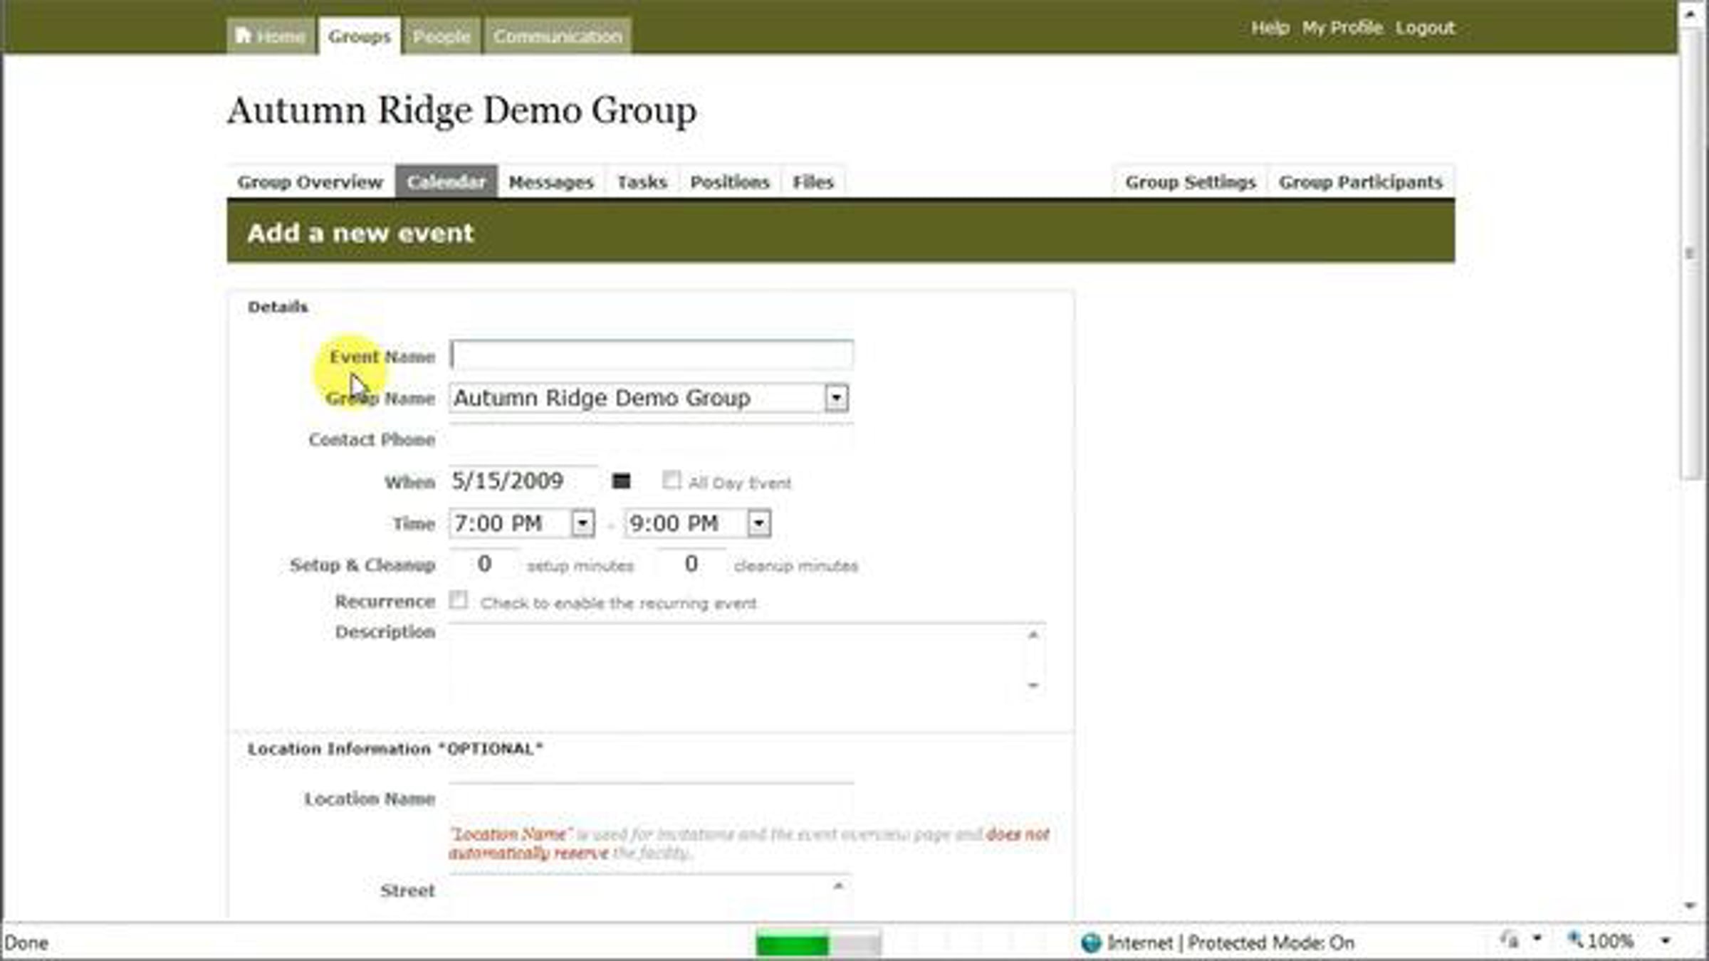This screenshot has height=961, width=1709.
Task: Click the security settings icon in status bar
Action: [x=1510, y=940]
